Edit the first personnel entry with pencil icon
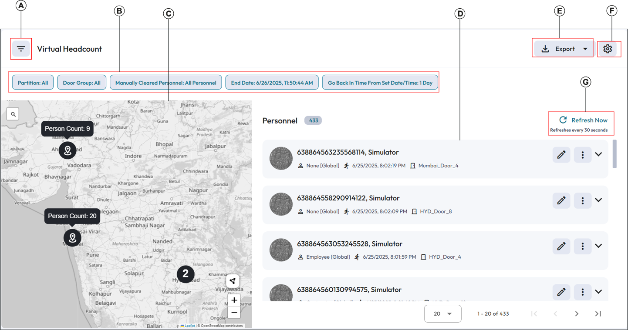This screenshot has width=628, height=330. [561, 154]
